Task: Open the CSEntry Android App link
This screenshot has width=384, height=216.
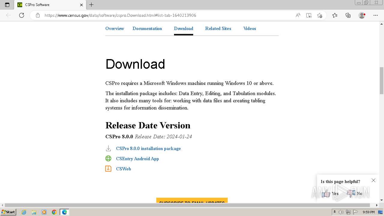Action: [137, 159]
